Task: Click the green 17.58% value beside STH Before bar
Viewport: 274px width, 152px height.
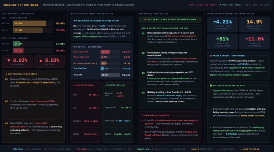Action: [60, 44]
